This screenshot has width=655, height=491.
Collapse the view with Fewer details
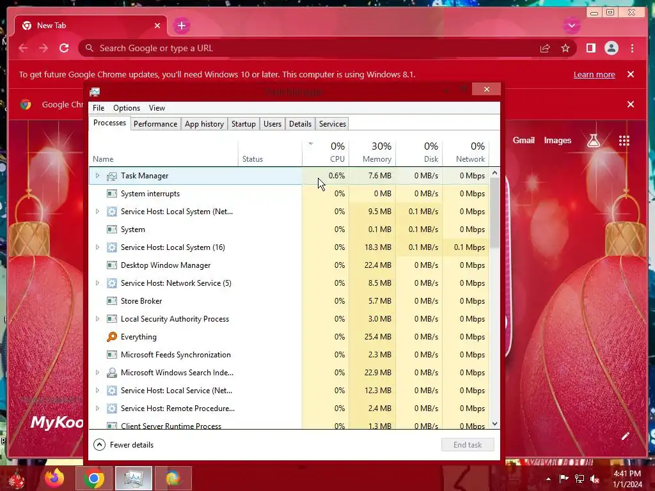123,445
